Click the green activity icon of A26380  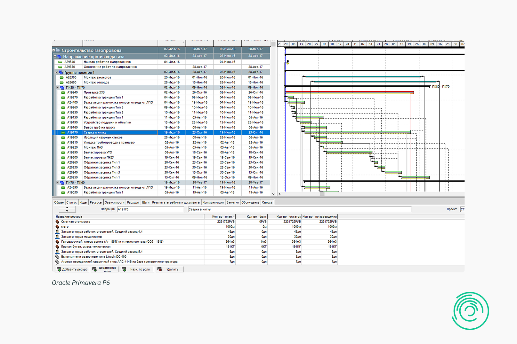point(62,77)
